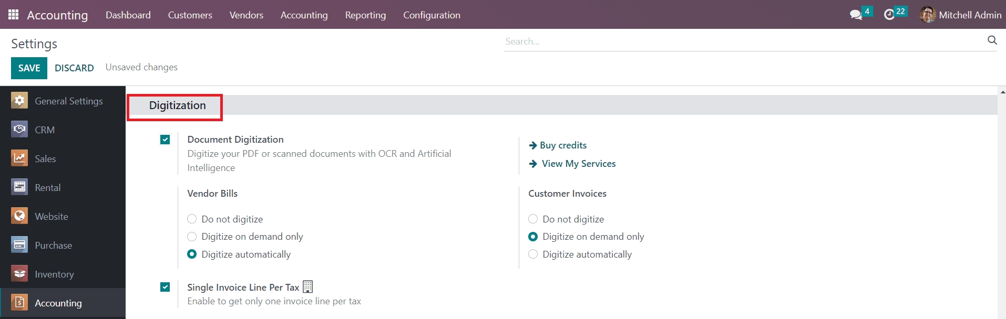
Task: Save the settings changes
Action: [x=29, y=68]
